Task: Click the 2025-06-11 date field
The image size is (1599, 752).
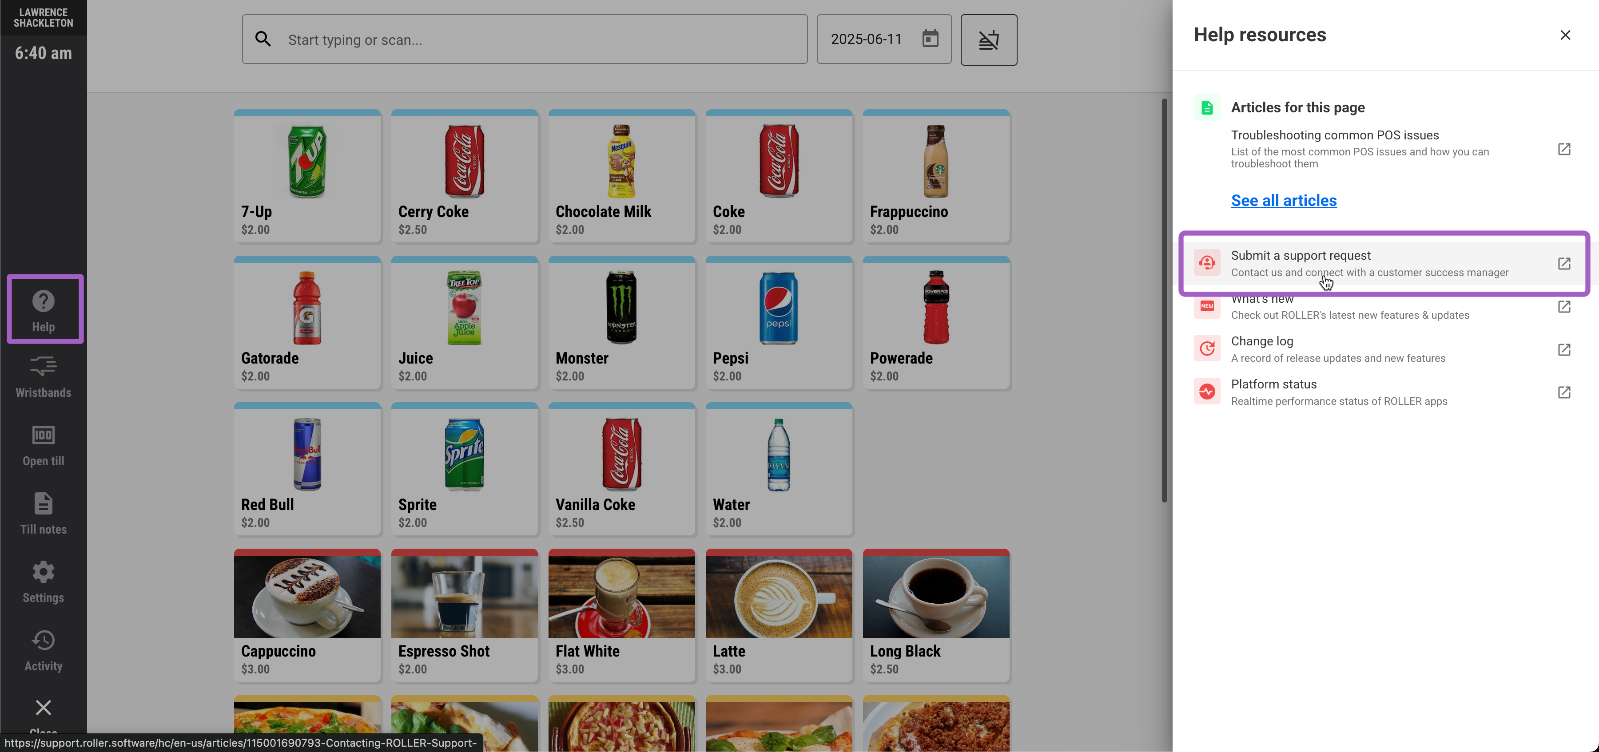Action: tap(867, 39)
